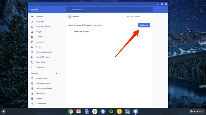Click the Add Printer button
206x115 pixels.
pos(144,25)
